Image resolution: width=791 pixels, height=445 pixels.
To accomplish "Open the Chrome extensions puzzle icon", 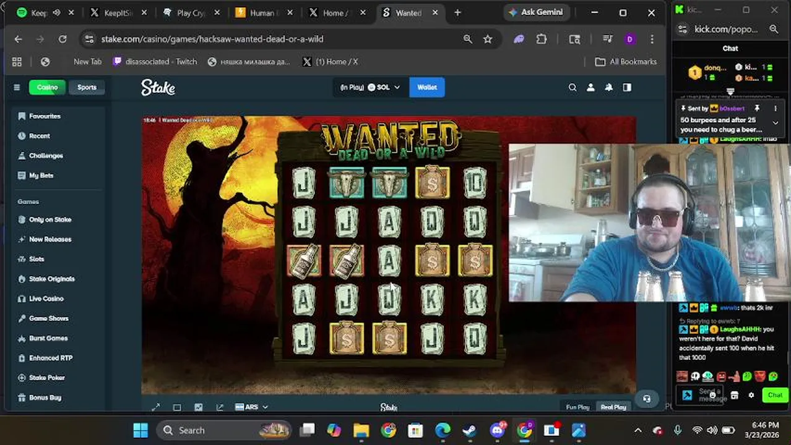I will pos(542,39).
